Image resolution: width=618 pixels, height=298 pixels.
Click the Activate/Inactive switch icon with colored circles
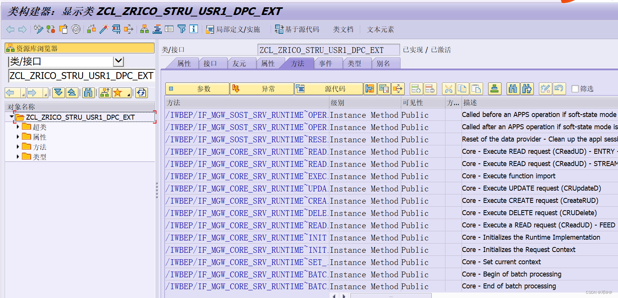[51, 29]
